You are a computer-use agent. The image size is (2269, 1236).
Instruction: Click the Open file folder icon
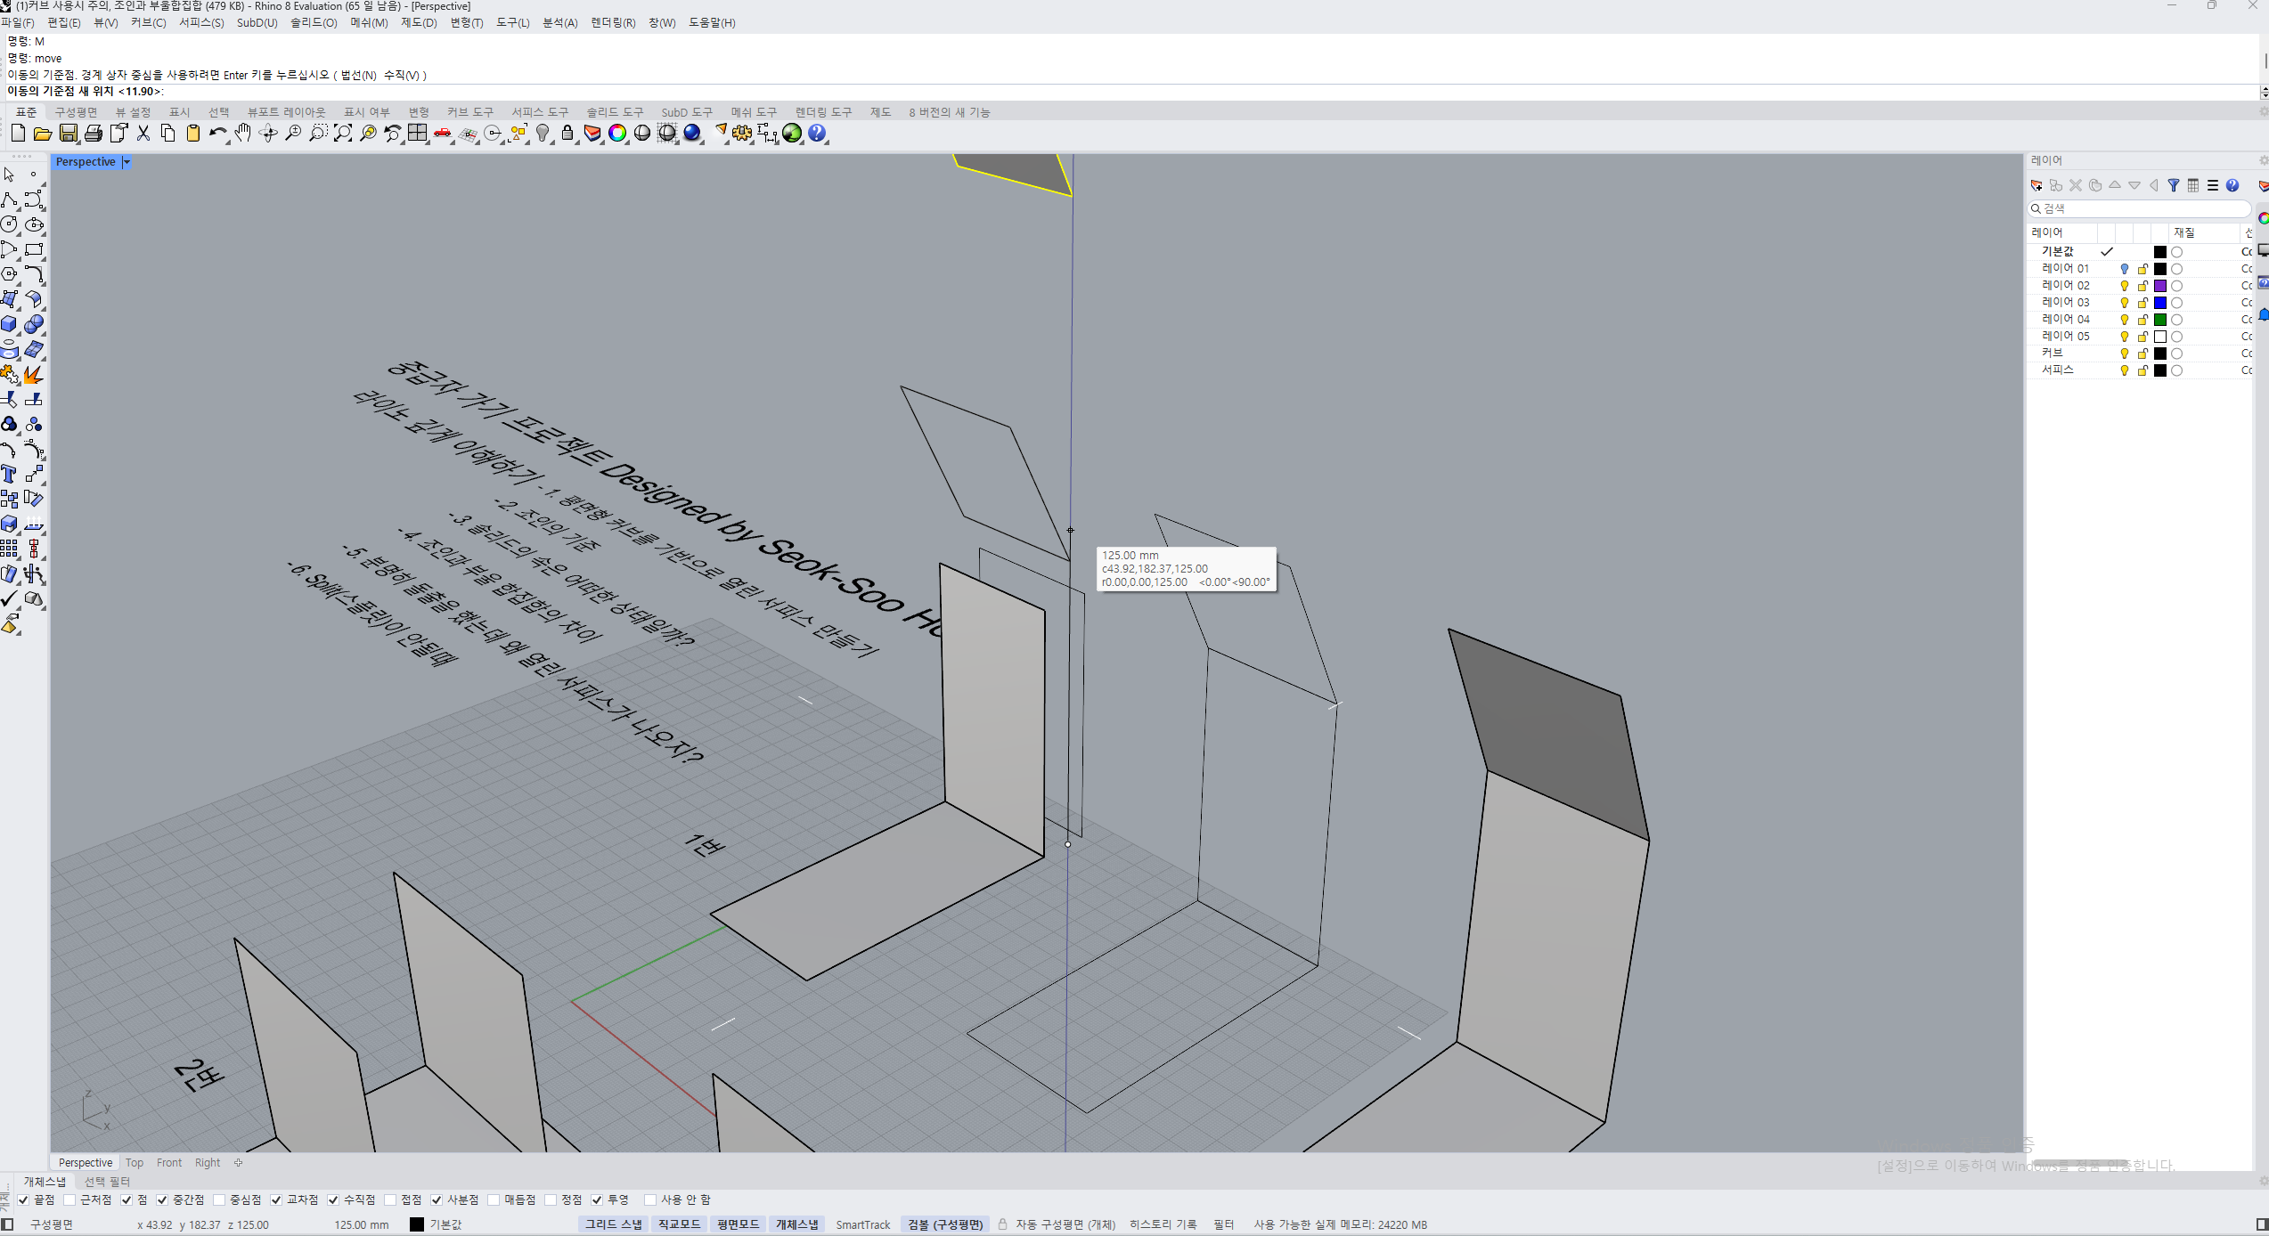coord(42,134)
